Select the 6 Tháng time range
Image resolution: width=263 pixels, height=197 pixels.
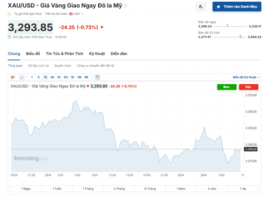150,189
